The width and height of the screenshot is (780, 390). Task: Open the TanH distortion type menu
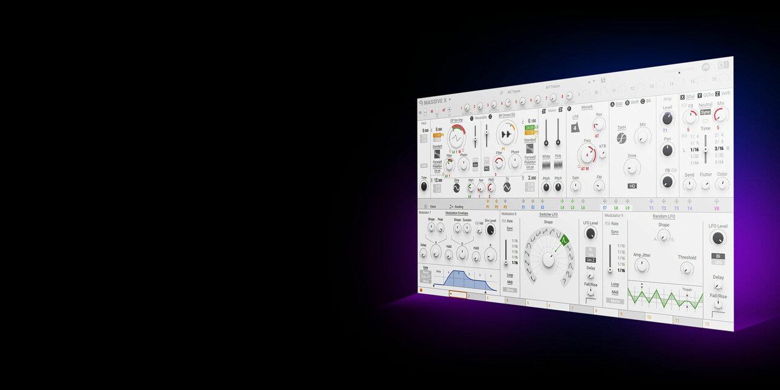622,127
